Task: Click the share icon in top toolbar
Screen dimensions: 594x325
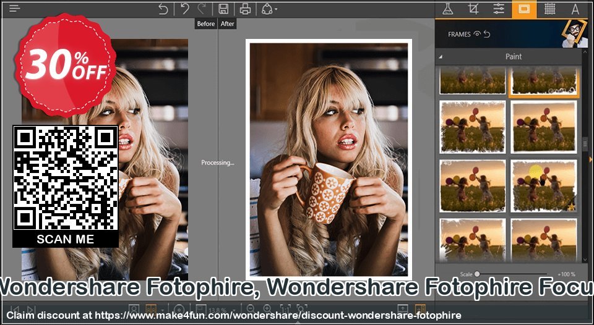Action: point(267,9)
